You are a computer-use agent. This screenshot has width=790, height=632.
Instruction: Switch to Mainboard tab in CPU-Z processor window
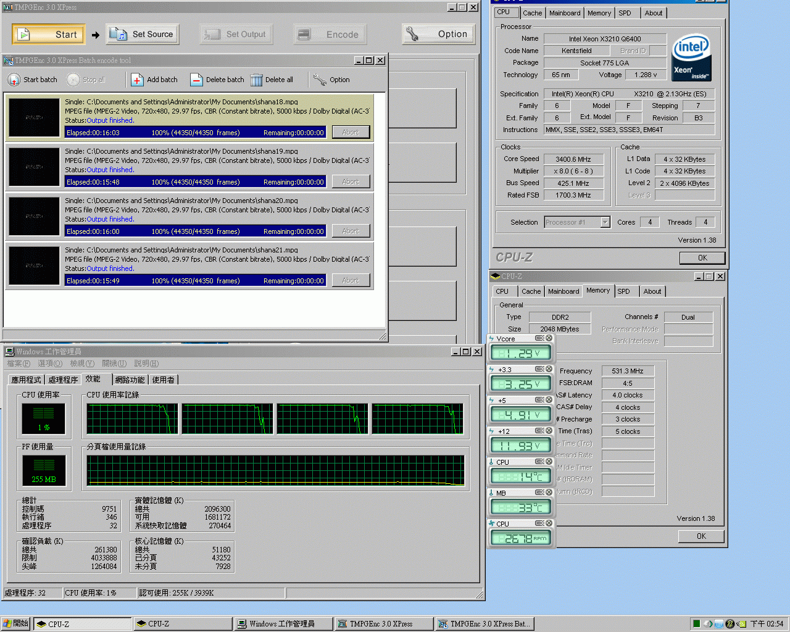tap(565, 13)
